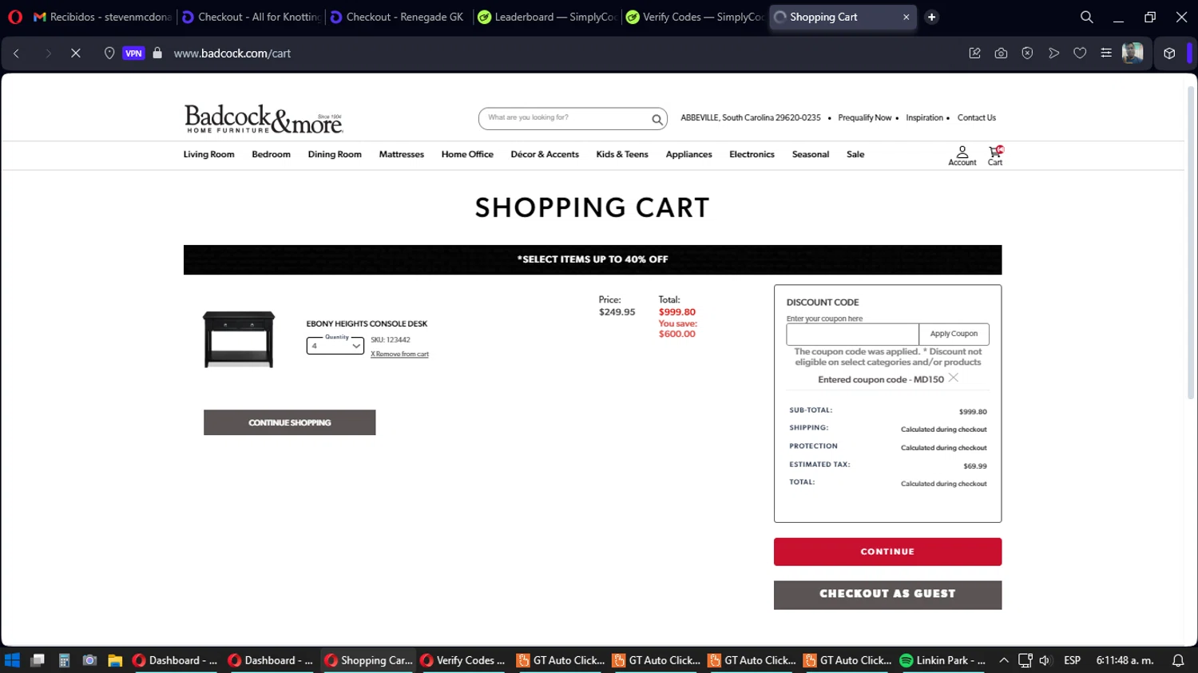Open the Mattresses menu
Viewport: 1198px width, 673px height.
402,155
